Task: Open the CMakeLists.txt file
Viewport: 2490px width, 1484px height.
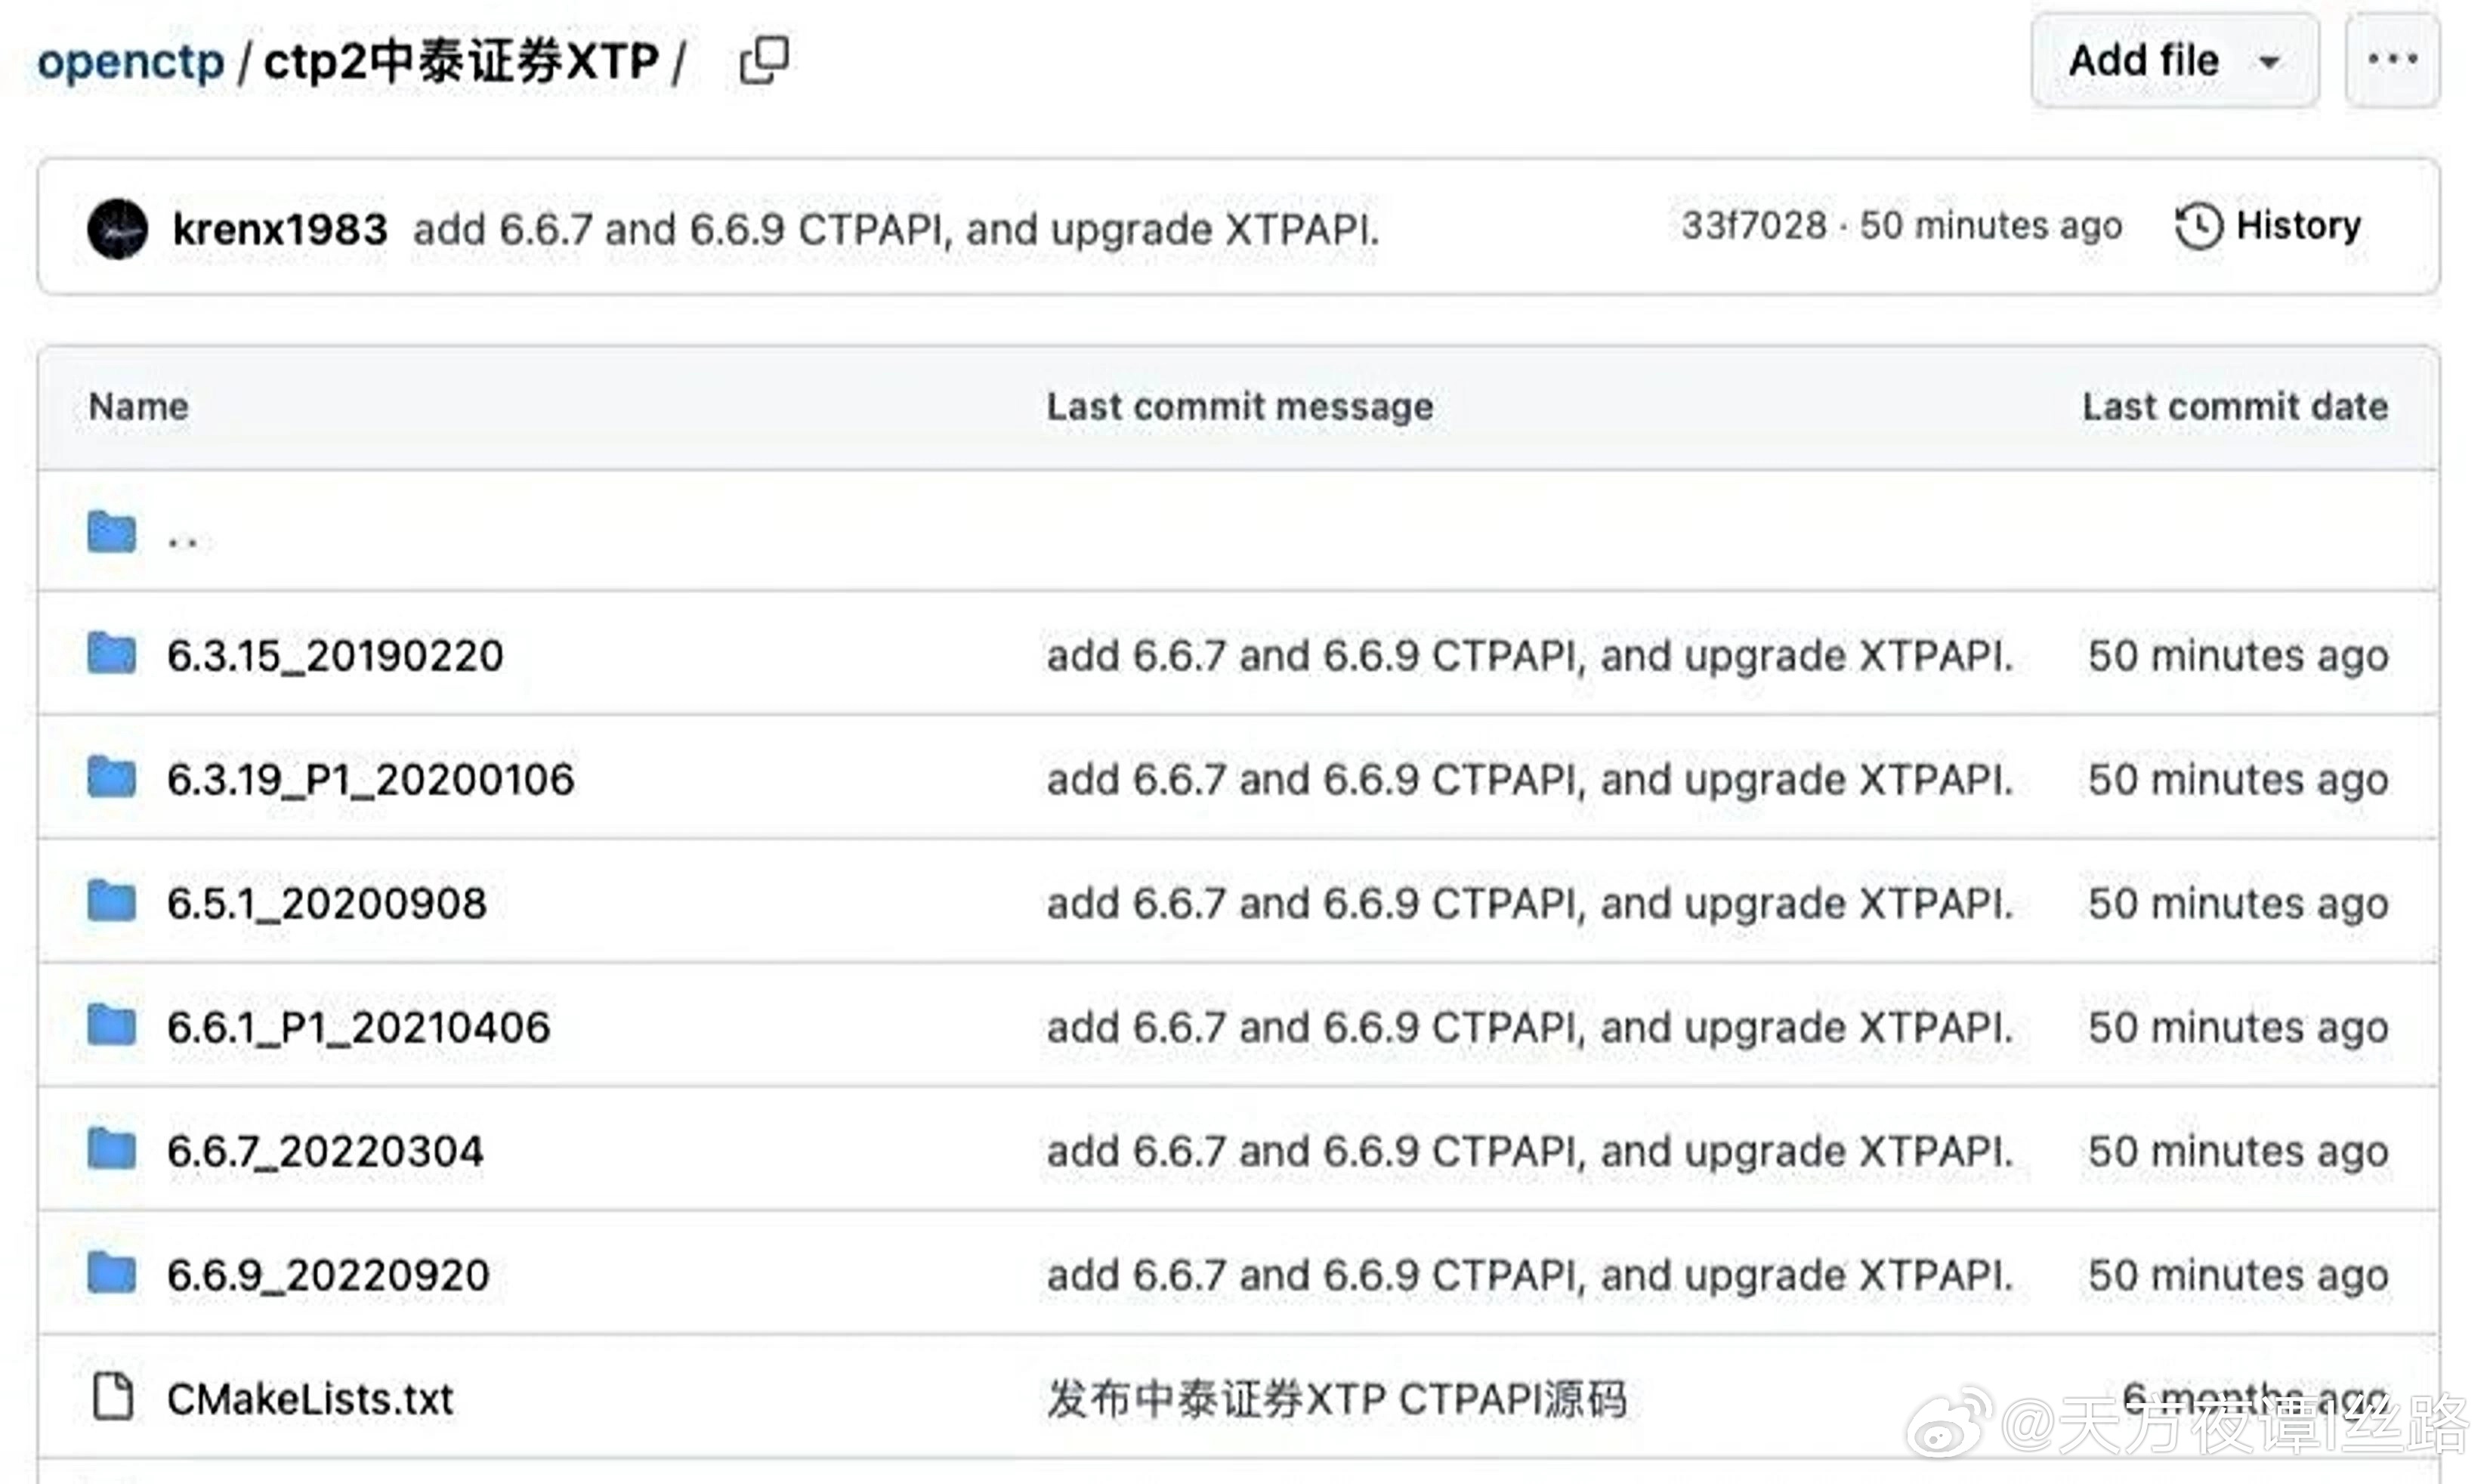Action: pos(311,1399)
